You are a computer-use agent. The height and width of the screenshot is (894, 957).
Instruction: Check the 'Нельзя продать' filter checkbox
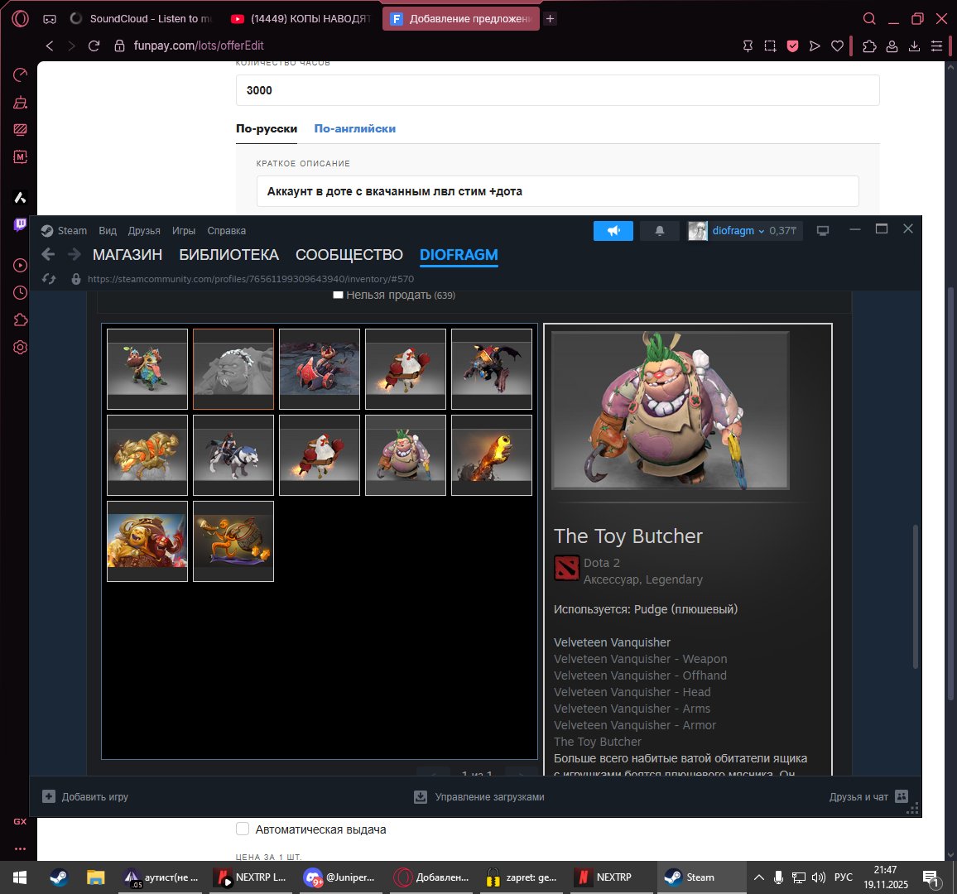(338, 294)
